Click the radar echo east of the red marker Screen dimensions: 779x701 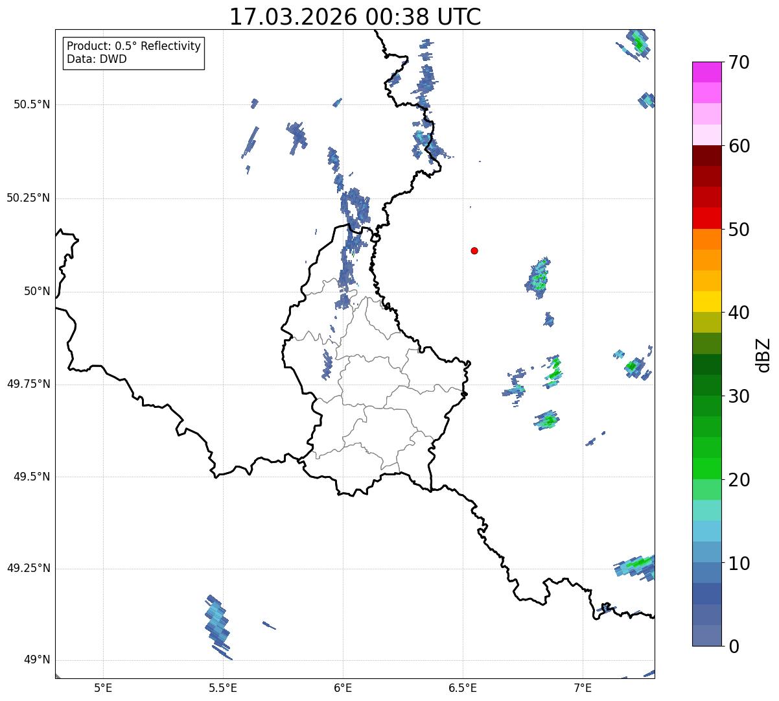[538, 277]
